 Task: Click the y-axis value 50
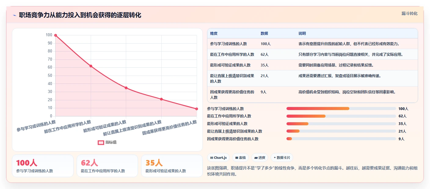(50, 76)
